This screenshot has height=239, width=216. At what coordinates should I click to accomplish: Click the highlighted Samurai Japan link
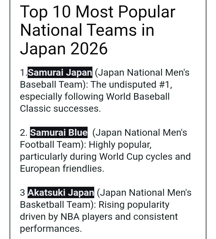click(60, 73)
